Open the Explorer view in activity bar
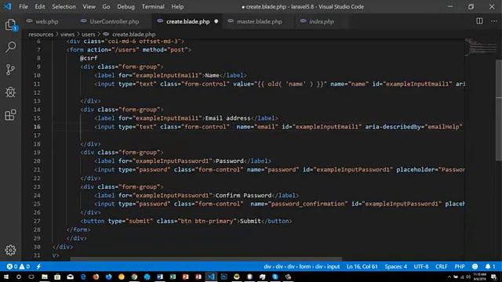Screen dimensions: 502x282 [x=10, y=25]
